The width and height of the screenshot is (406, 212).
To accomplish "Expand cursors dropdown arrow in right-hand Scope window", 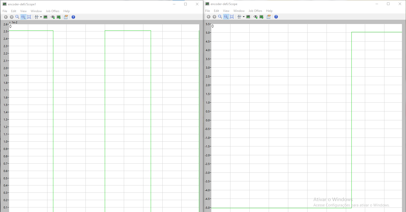I will [x=244, y=17].
